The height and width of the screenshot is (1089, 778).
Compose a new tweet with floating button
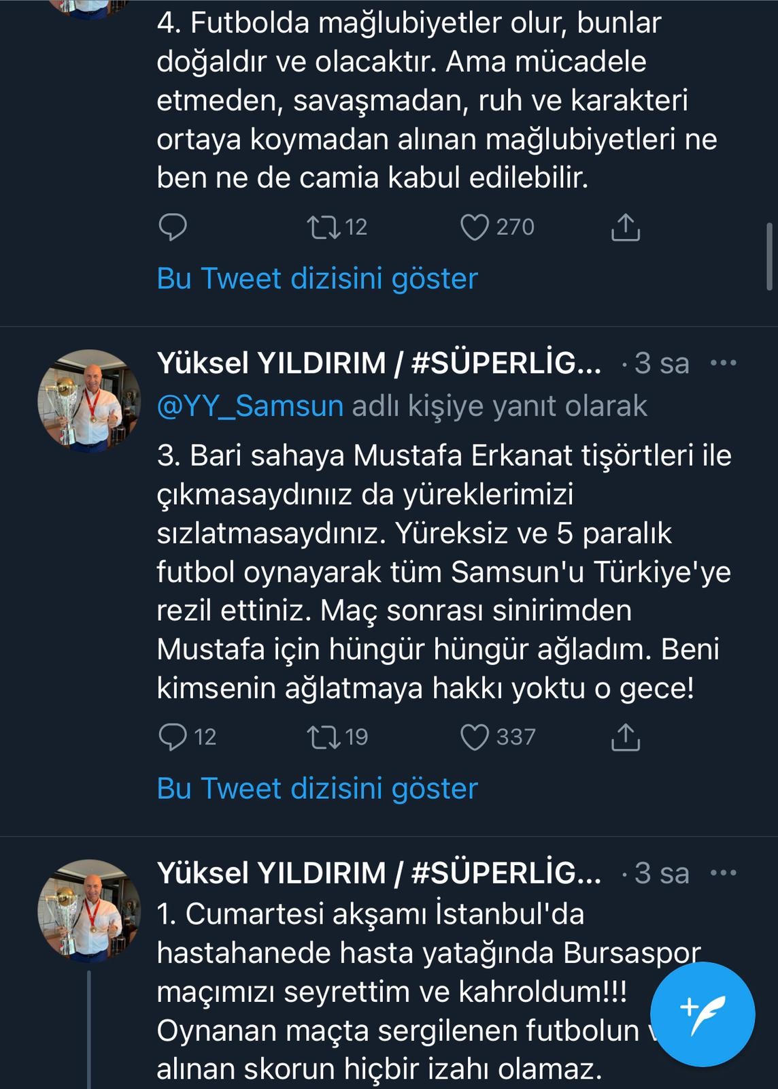pos(703,1014)
